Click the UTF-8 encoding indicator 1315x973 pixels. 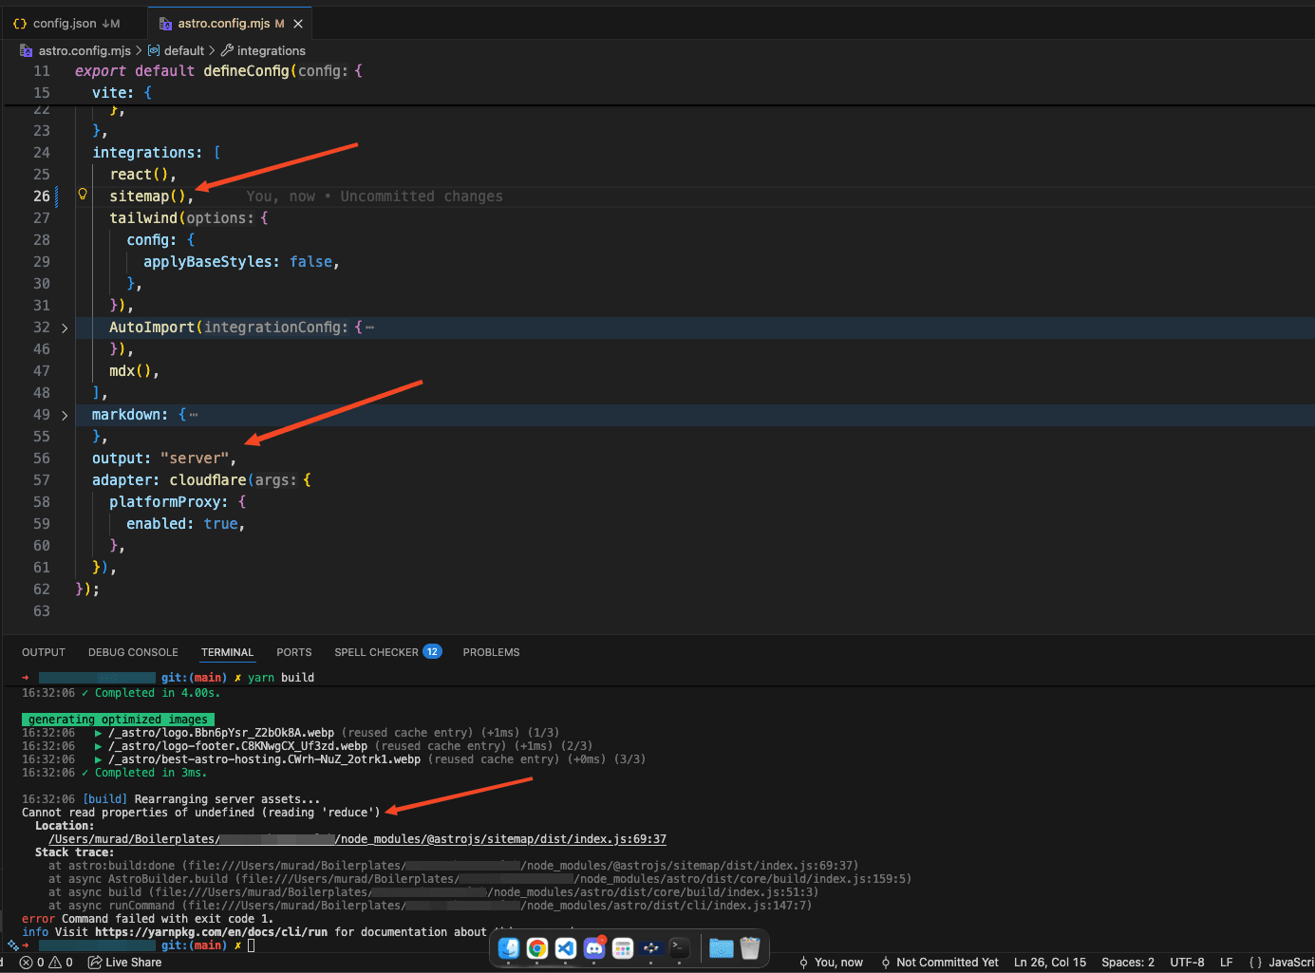(x=1186, y=962)
